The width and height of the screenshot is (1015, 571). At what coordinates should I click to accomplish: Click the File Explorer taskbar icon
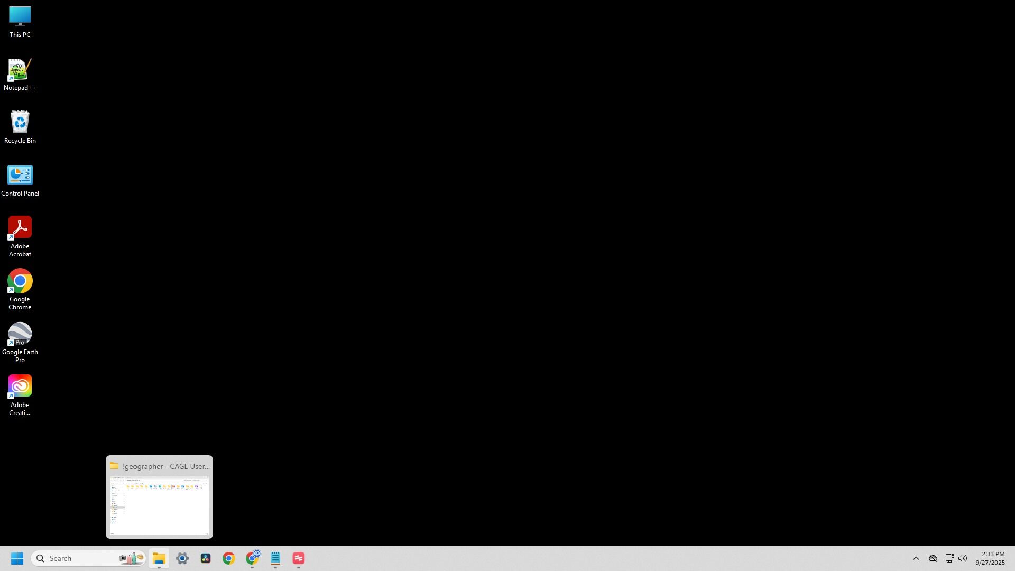(159, 558)
